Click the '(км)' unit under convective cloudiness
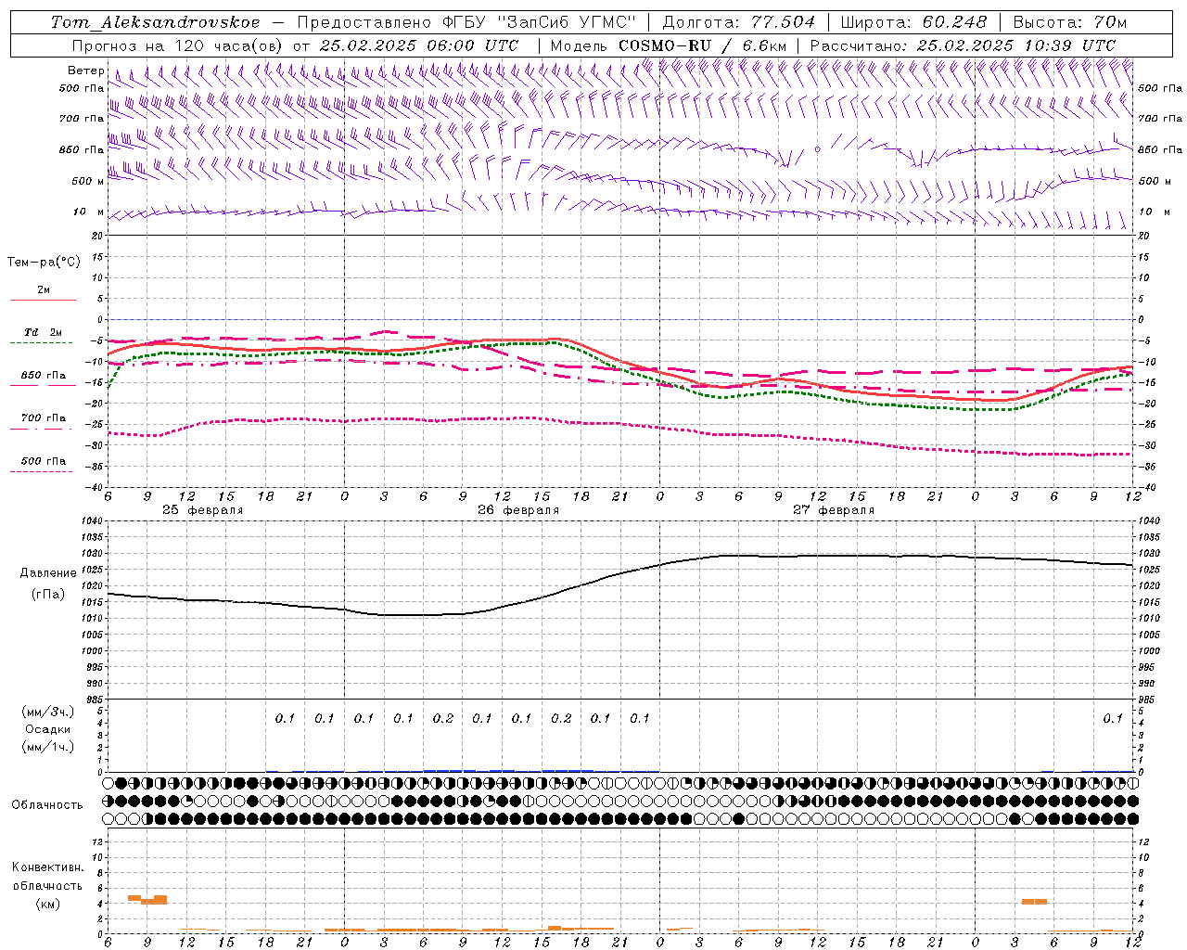Viewport: 1187px width, 950px height. click(x=47, y=904)
